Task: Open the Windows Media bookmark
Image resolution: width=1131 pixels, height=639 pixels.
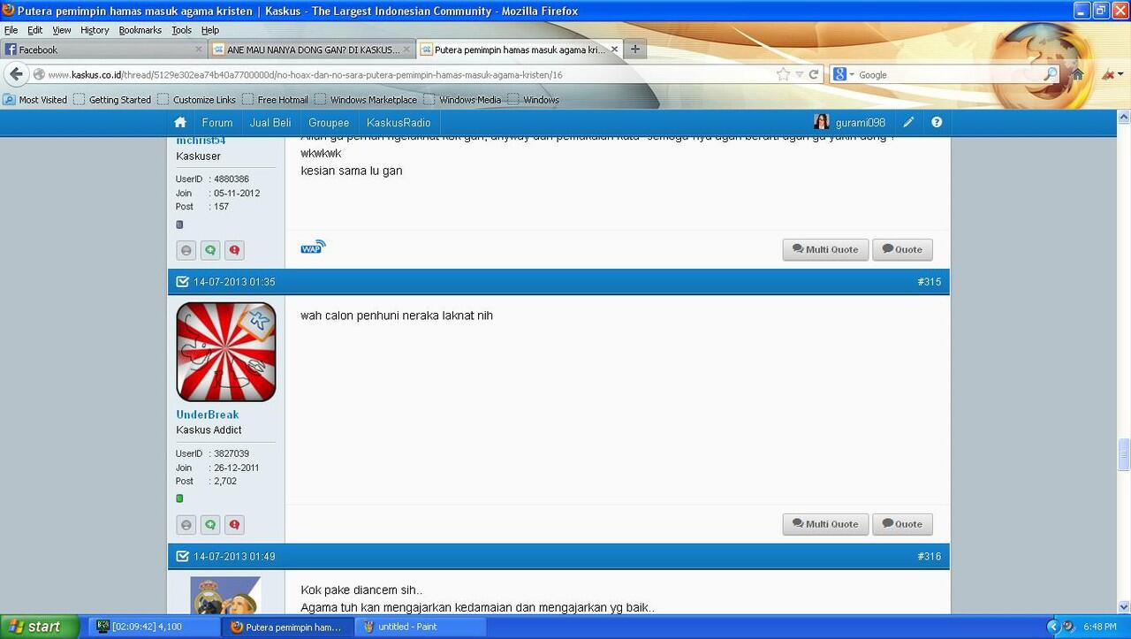Action: click(x=462, y=100)
